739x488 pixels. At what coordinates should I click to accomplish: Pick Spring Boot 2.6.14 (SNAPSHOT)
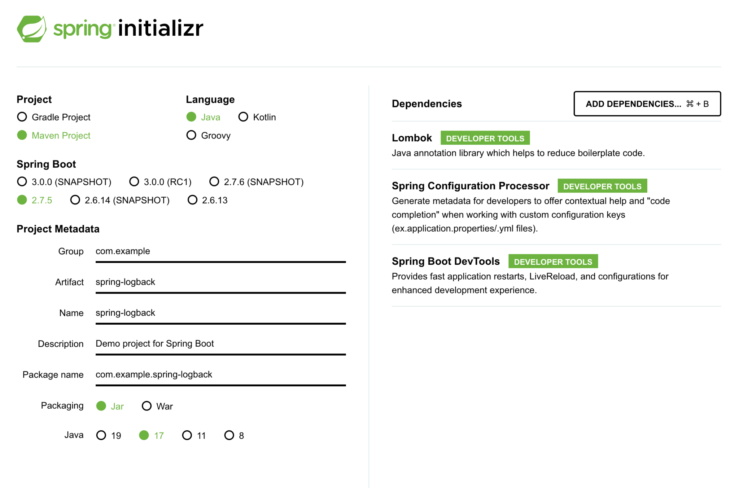[x=75, y=200]
